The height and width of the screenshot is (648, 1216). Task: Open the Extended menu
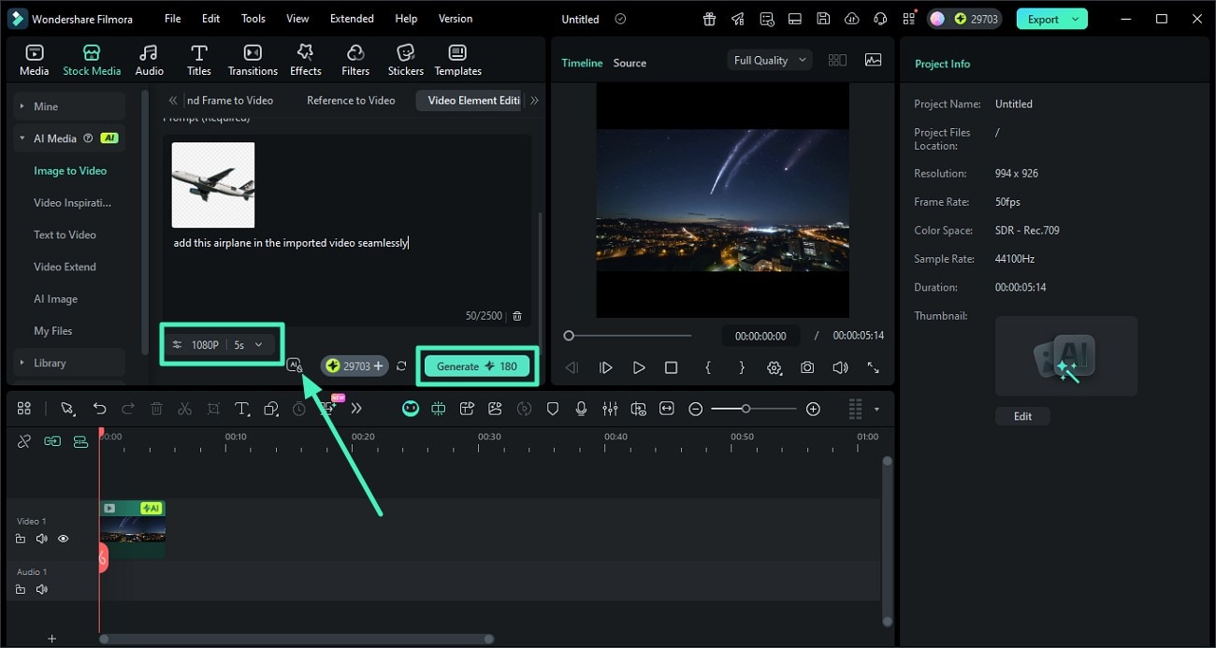[x=352, y=19]
